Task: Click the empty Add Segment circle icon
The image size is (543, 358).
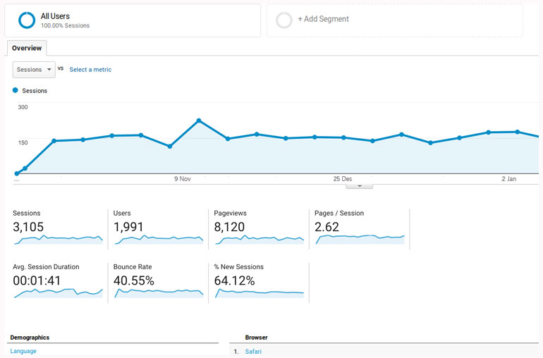Action: (x=284, y=20)
